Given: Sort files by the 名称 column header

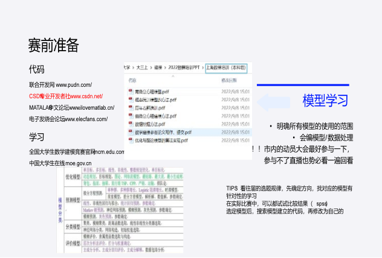Looking at the screenshot, I should (132, 80).
